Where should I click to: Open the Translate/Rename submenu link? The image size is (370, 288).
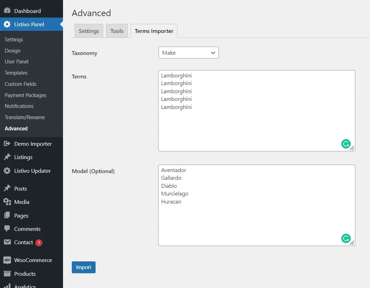tap(25, 117)
